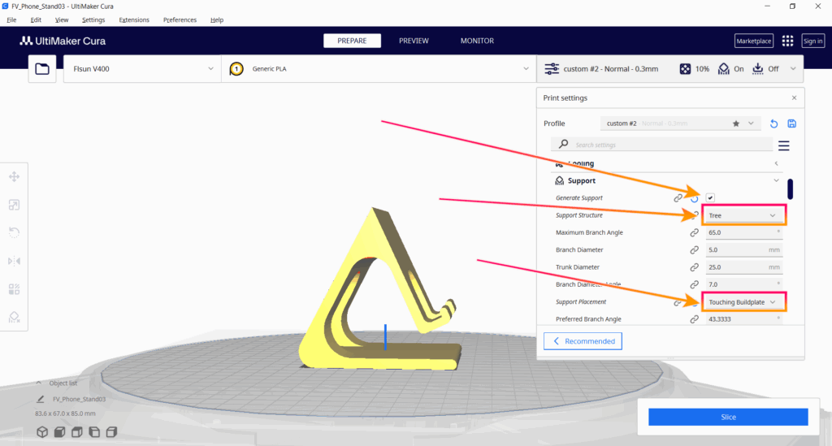
Task: Select the Move tool in left toolbar
Action: (15, 176)
